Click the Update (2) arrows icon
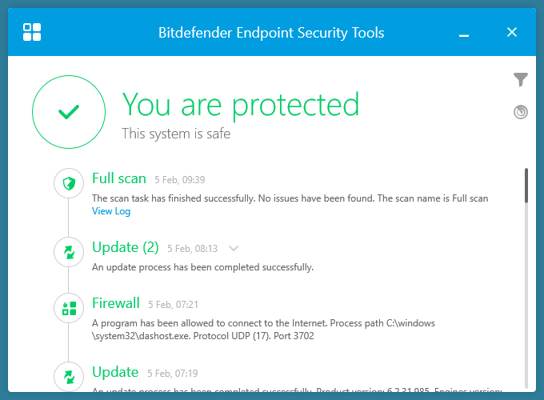 coord(69,252)
